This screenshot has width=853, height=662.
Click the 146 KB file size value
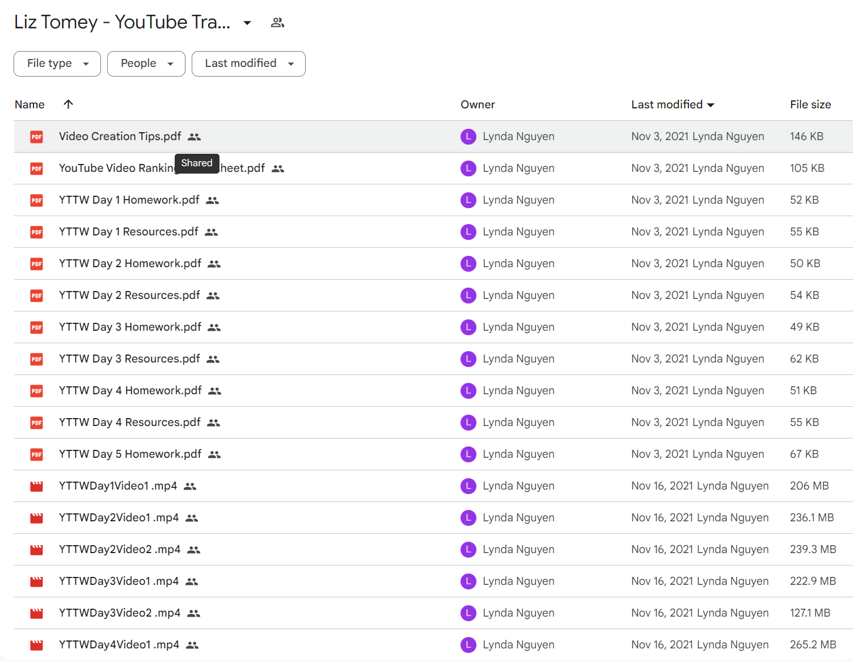tap(806, 136)
